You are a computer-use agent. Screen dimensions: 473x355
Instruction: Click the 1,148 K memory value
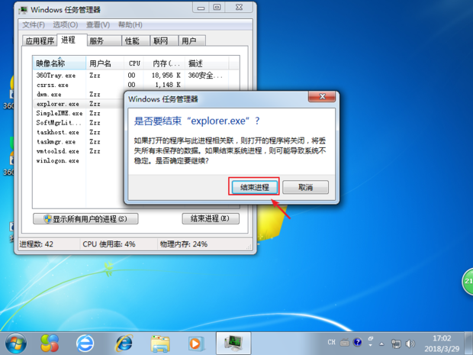coord(168,85)
